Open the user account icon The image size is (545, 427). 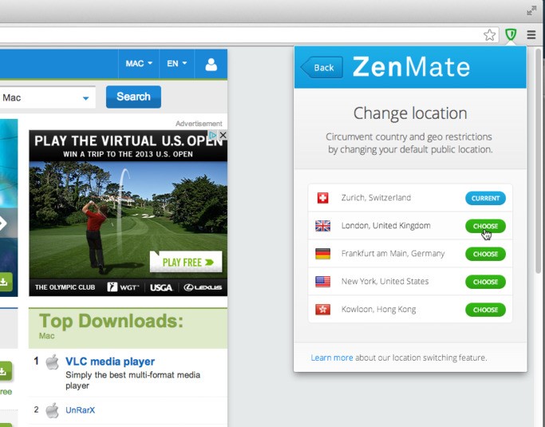click(x=211, y=64)
